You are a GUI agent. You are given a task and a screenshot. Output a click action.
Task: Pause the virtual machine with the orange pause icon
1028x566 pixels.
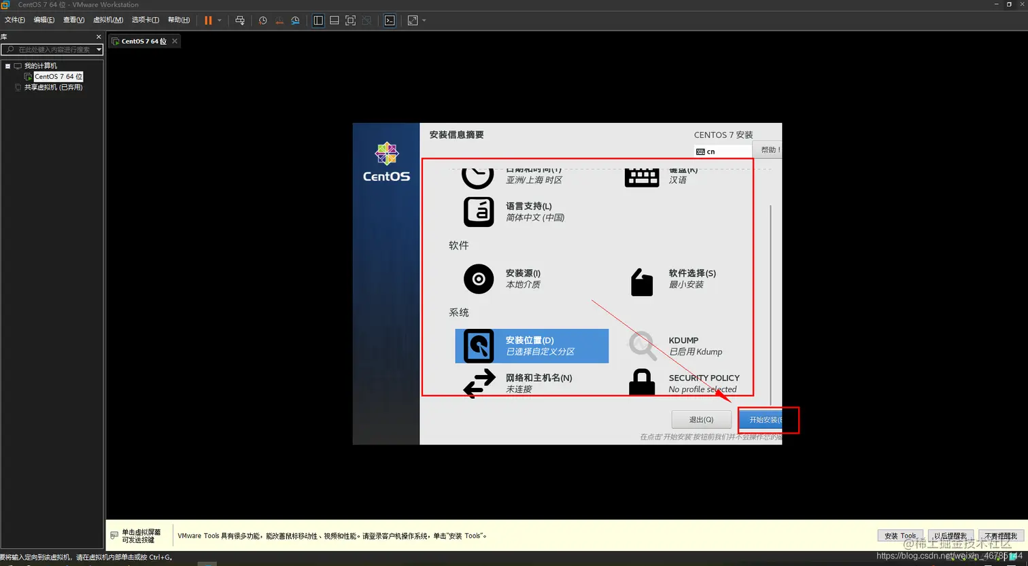[208, 20]
